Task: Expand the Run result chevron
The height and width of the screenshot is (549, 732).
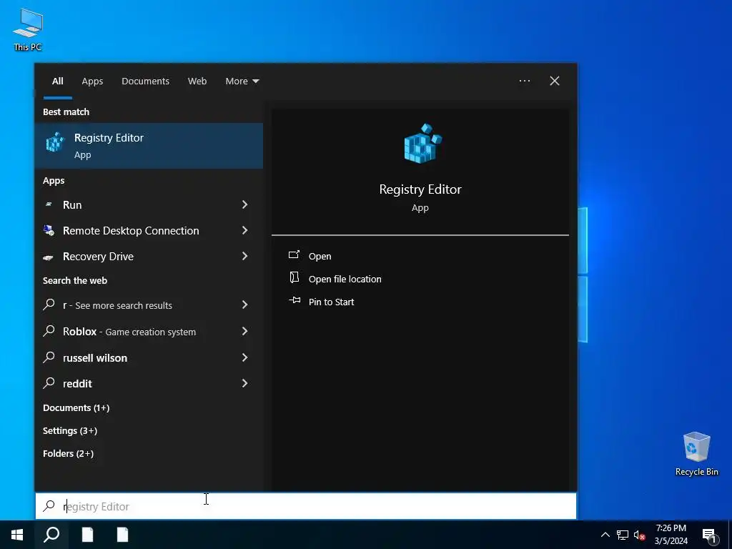Action: pyautogui.click(x=244, y=204)
